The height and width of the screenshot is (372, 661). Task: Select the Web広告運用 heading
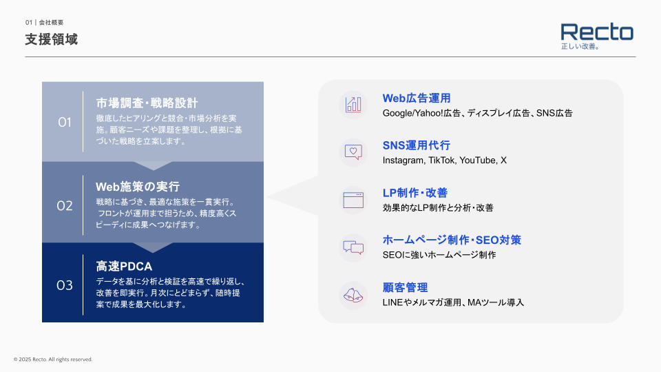click(417, 99)
